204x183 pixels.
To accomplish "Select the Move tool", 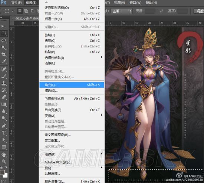I will (x=3, y=26).
